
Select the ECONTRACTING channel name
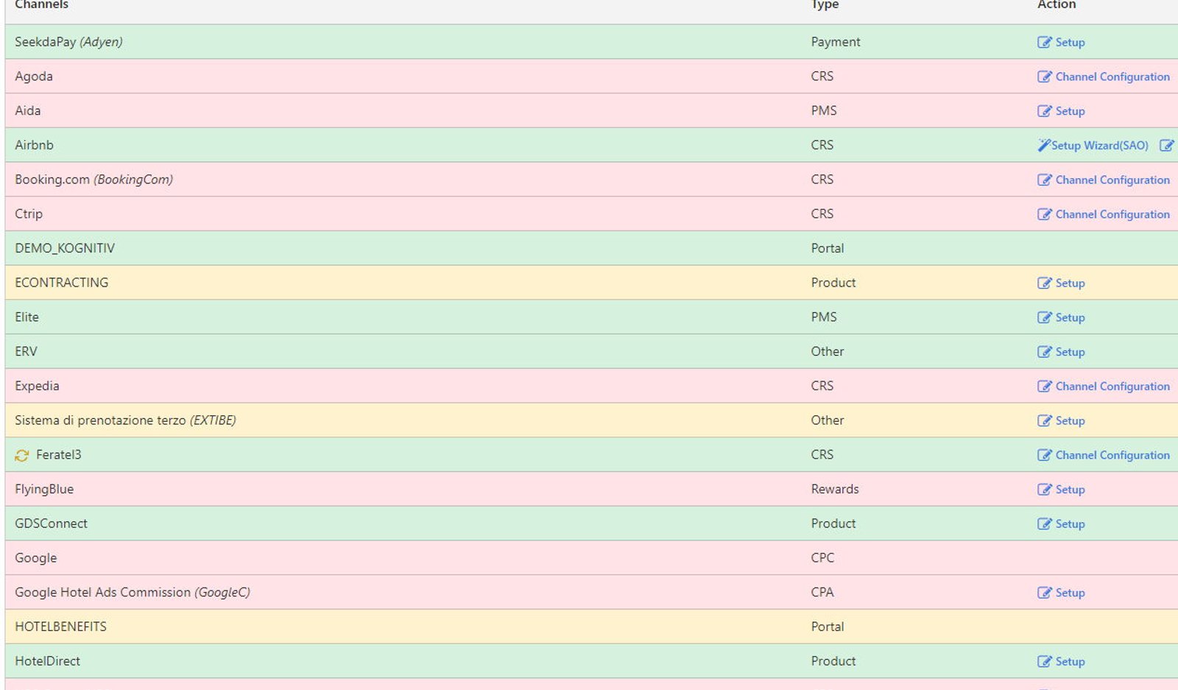61,283
